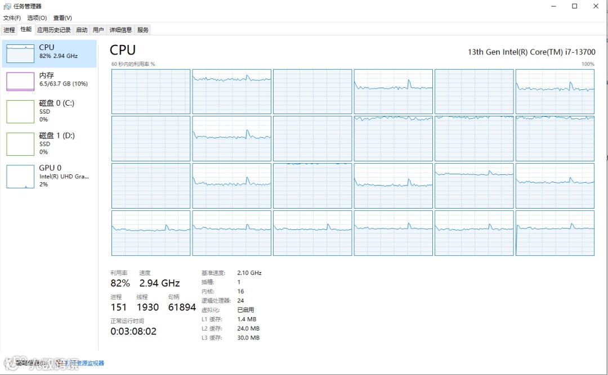Click the 正常运行时间 label

coord(127,321)
